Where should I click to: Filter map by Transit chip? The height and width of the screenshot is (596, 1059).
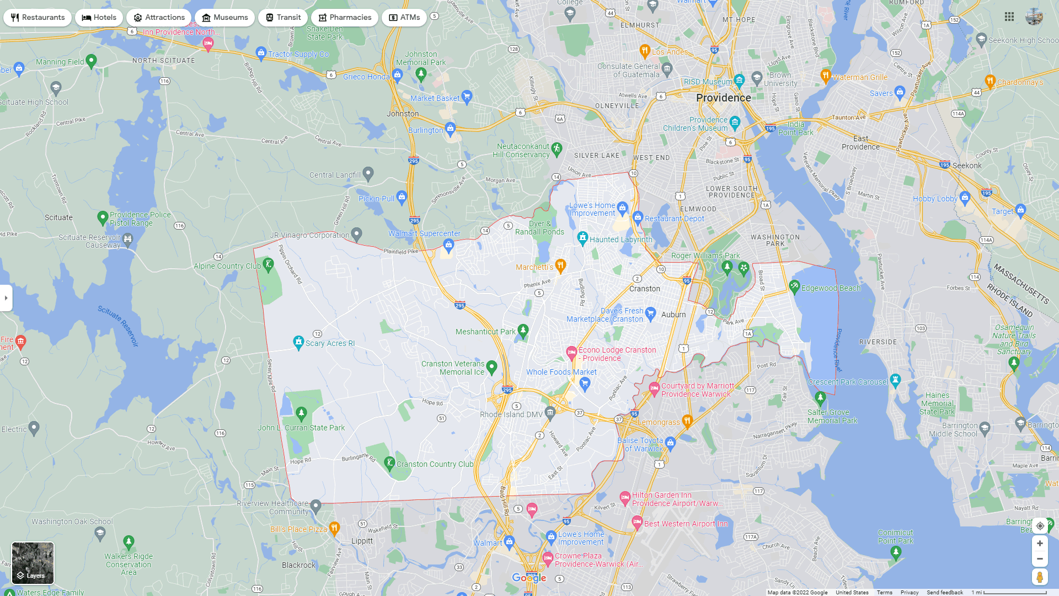click(283, 18)
